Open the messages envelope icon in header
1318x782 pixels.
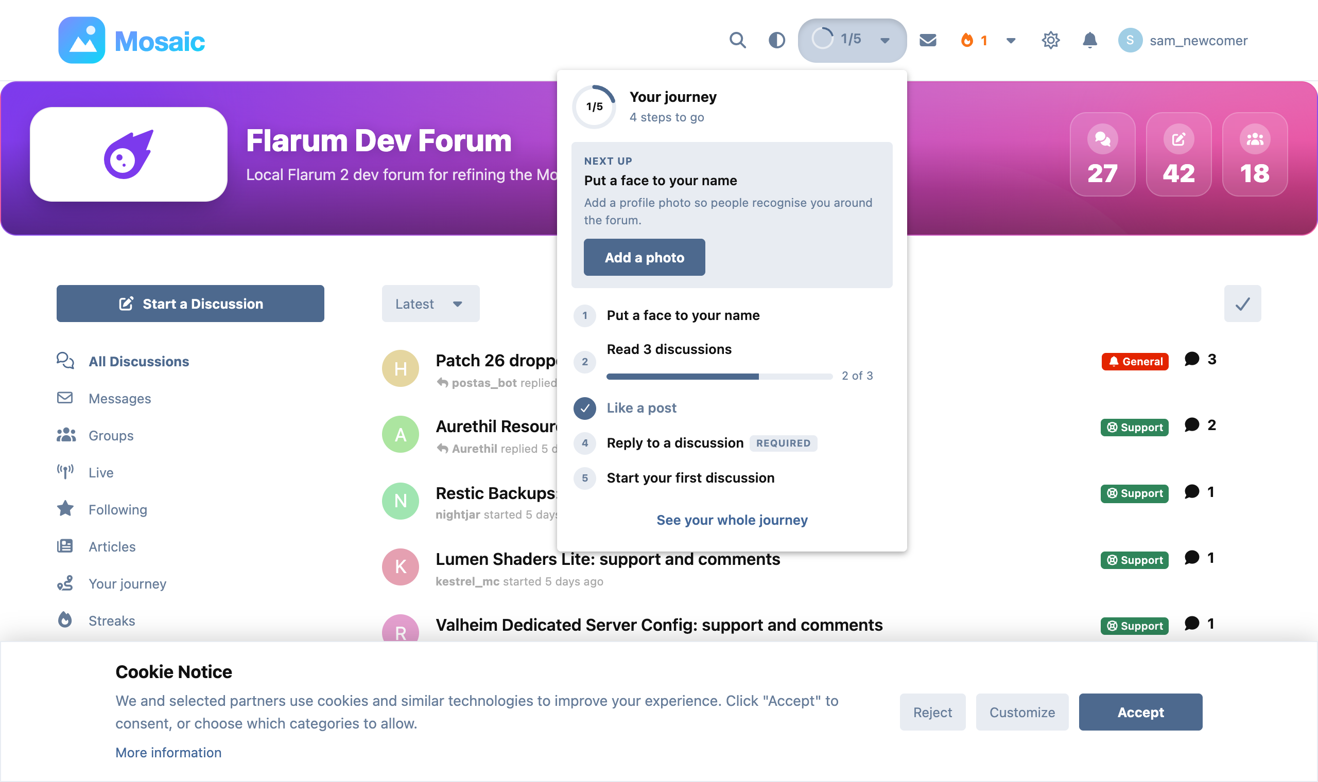928,40
